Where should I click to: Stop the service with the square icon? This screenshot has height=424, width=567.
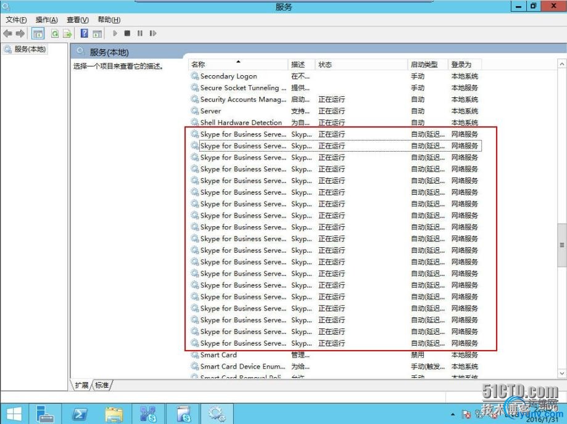(127, 33)
